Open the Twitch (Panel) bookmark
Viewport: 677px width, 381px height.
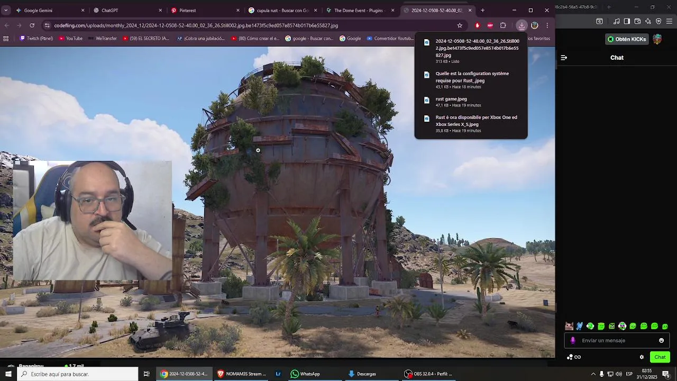36,38
